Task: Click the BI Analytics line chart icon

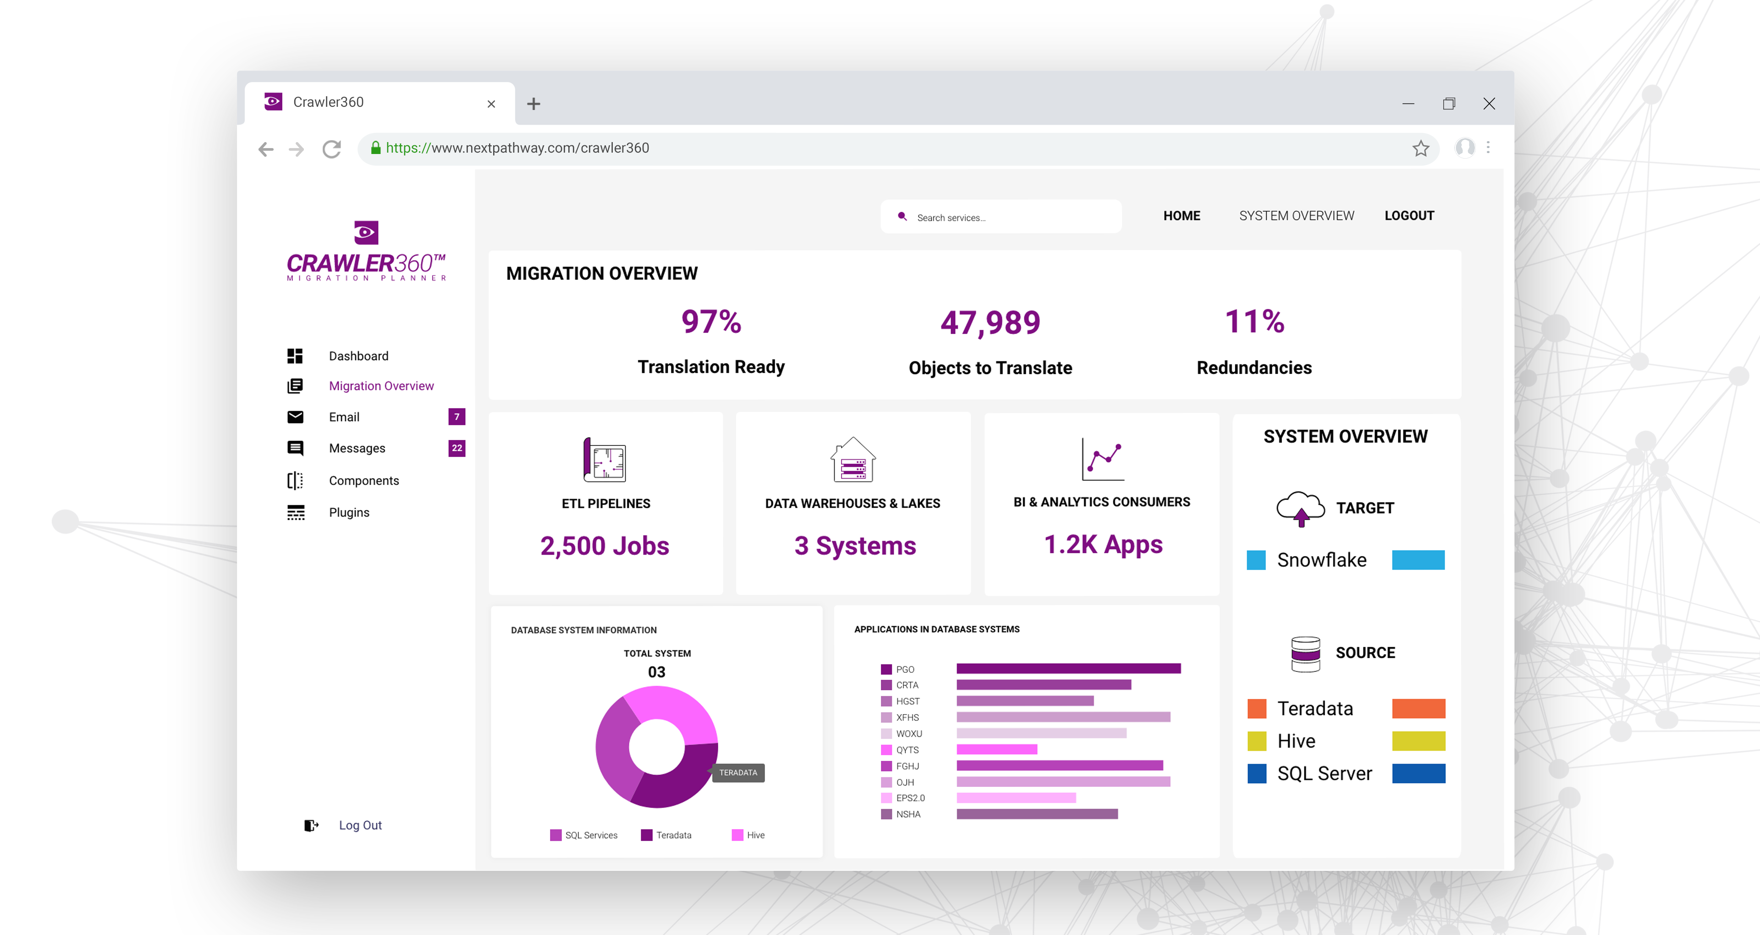Action: pos(1102,459)
